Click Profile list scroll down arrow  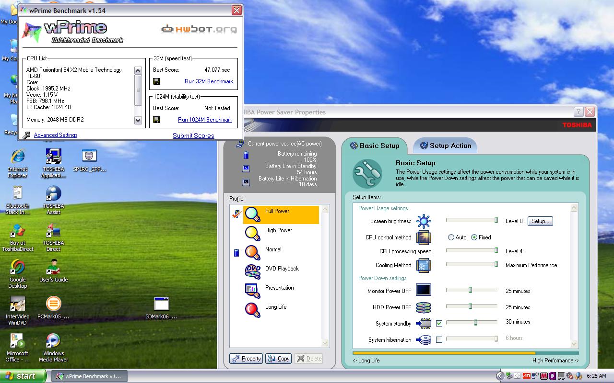click(325, 343)
